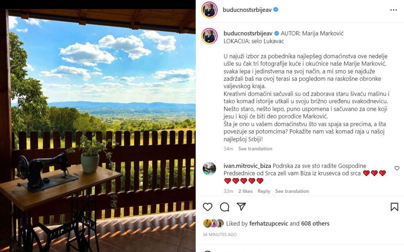This screenshot has height=252, width=404.
Task: Open the three-dot more options menu
Action: (393, 10)
